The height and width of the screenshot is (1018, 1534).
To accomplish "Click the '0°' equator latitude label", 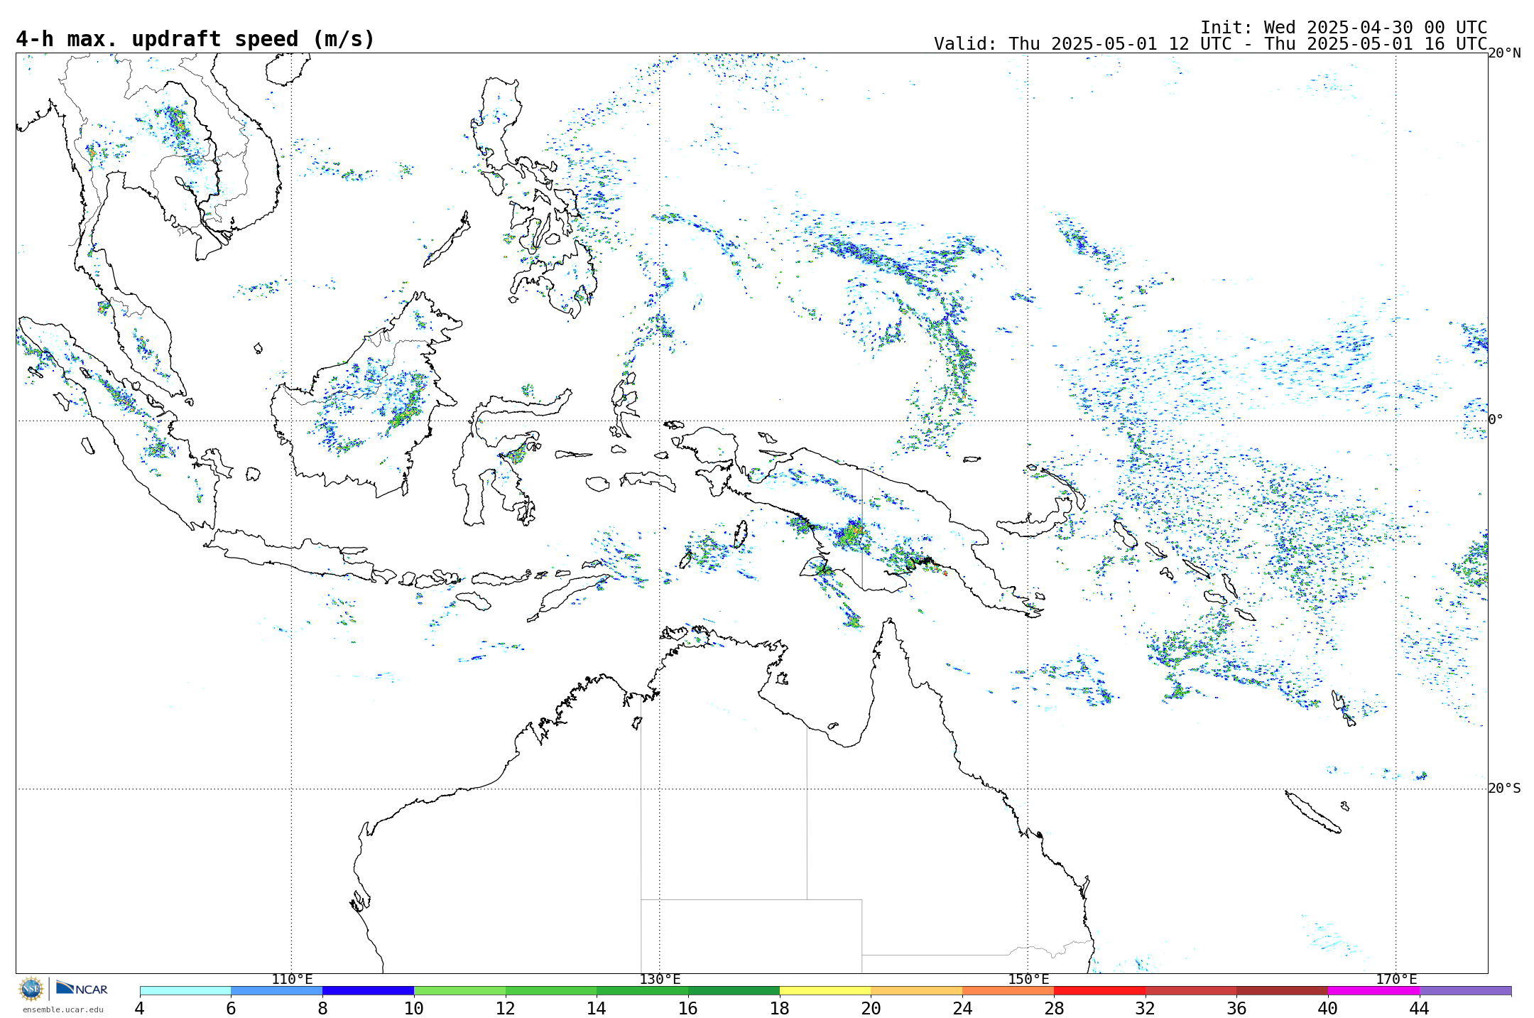I will tap(1496, 420).
